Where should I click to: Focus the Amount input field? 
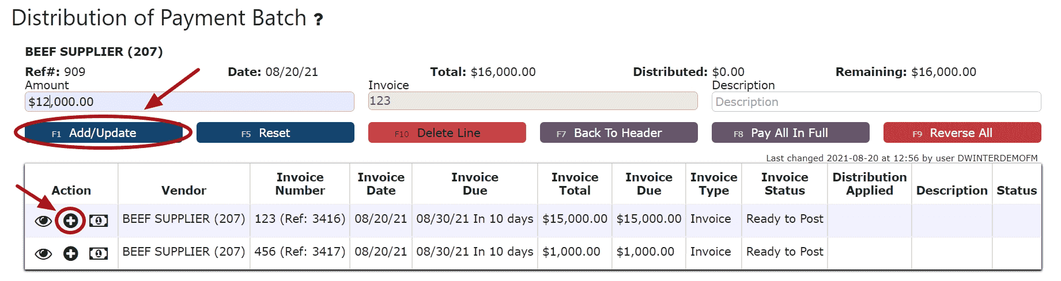click(x=190, y=102)
